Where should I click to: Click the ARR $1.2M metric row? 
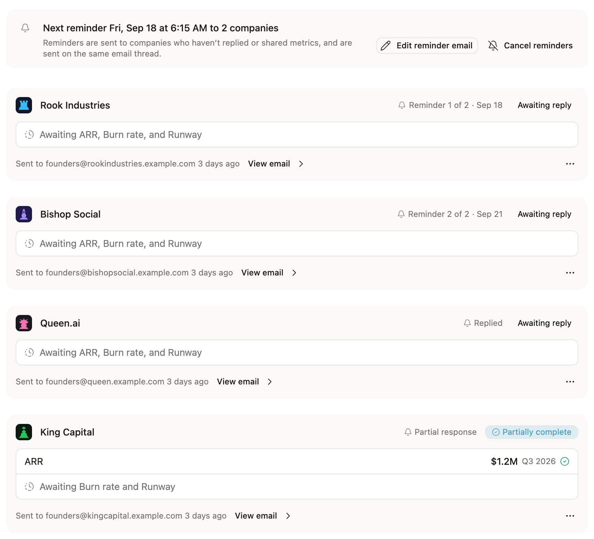click(297, 461)
